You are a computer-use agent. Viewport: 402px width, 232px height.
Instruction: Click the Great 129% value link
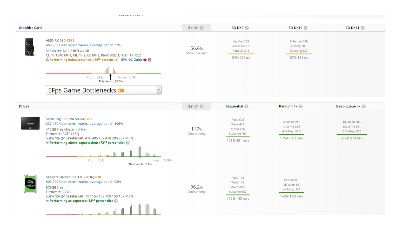(168, 160)
